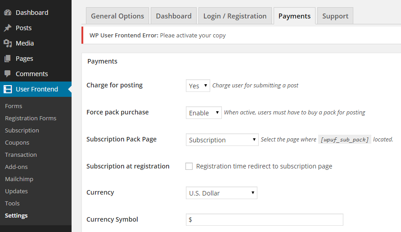Click the Subscription at registration label
The width and height of the screenshot is (401, 232).
point(128,166)
